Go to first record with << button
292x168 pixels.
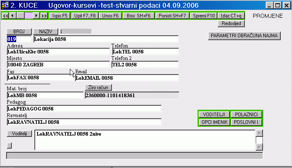6,16
